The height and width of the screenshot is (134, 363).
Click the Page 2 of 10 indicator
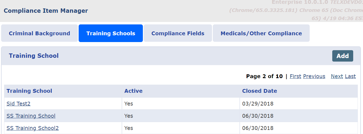(x=264, y=76)
